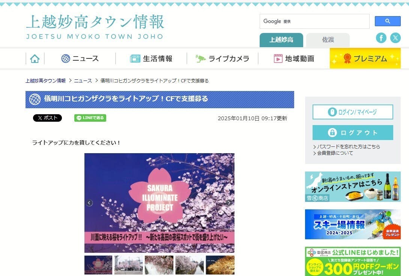The image size is (409, 276).
Task: Send article with LINEで送る button
Action: (90, 118)
